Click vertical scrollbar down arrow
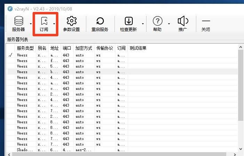244x156 pixels. pos(241,149)
